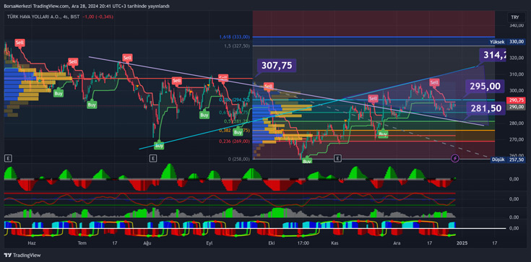This screenshot has height=262, width=531.
Task: Open the purple lightning bolt event icon
Action: pyautogui.click(x=455, y=158)
